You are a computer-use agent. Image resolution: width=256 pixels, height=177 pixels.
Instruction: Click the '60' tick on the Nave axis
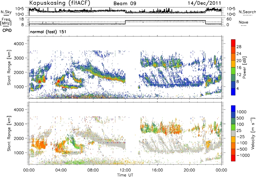(229, 19)
